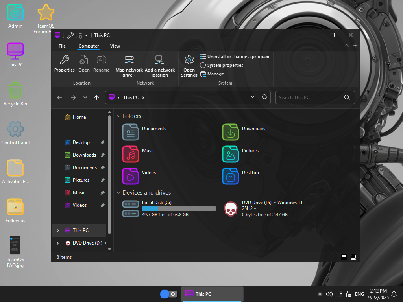Go back with the back arrow
403x302 pixels.
(x=59, y=98)
